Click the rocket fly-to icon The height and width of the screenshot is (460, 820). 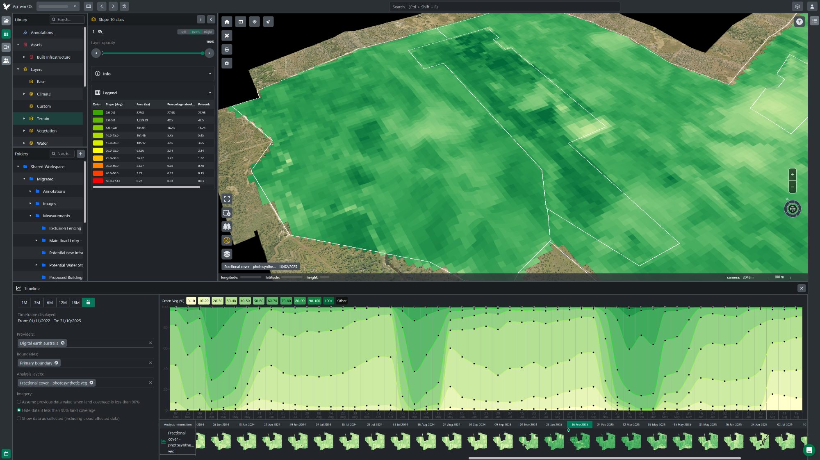pos(268,22)
